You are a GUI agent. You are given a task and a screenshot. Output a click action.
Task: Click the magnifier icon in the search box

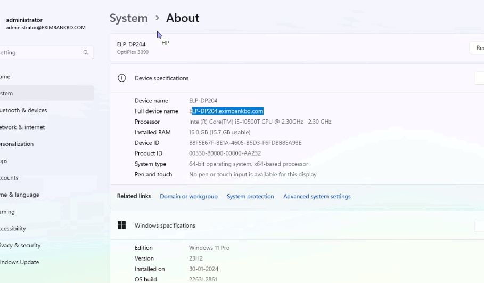coord(86,53)
